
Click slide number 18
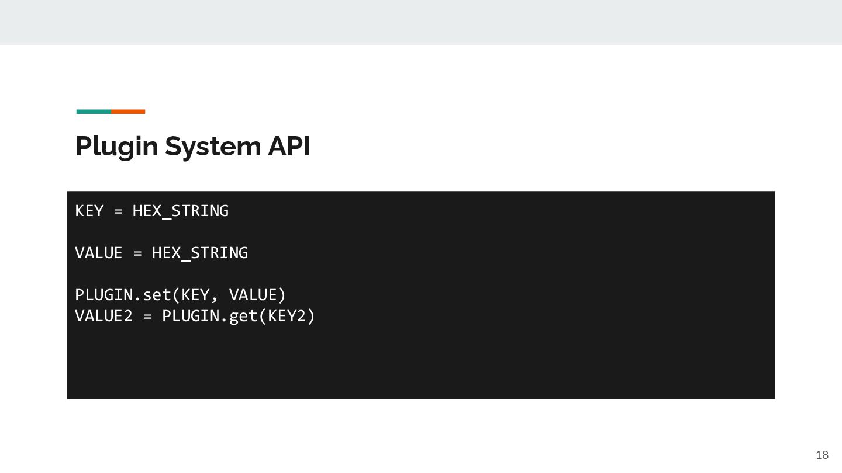(x=822, y=455)
